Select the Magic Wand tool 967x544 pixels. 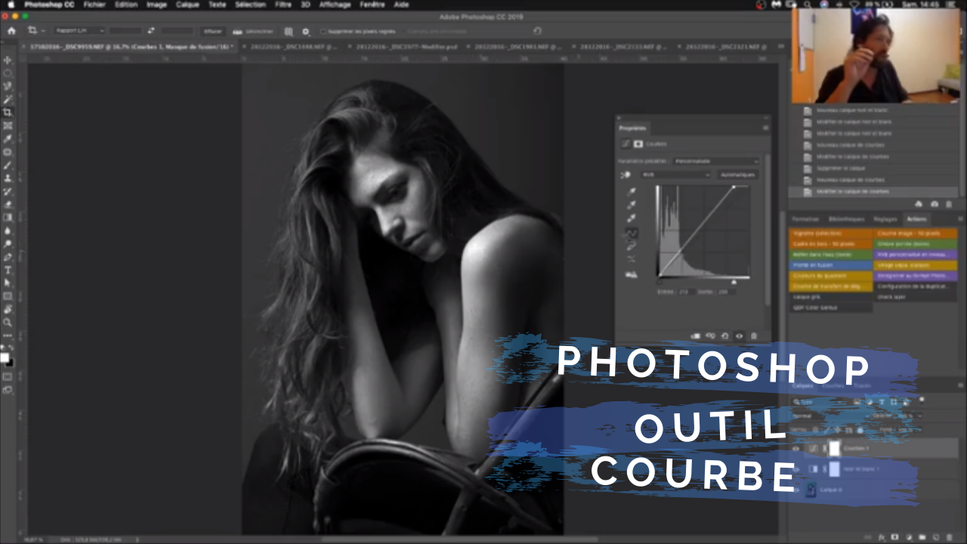pos(8,100)
